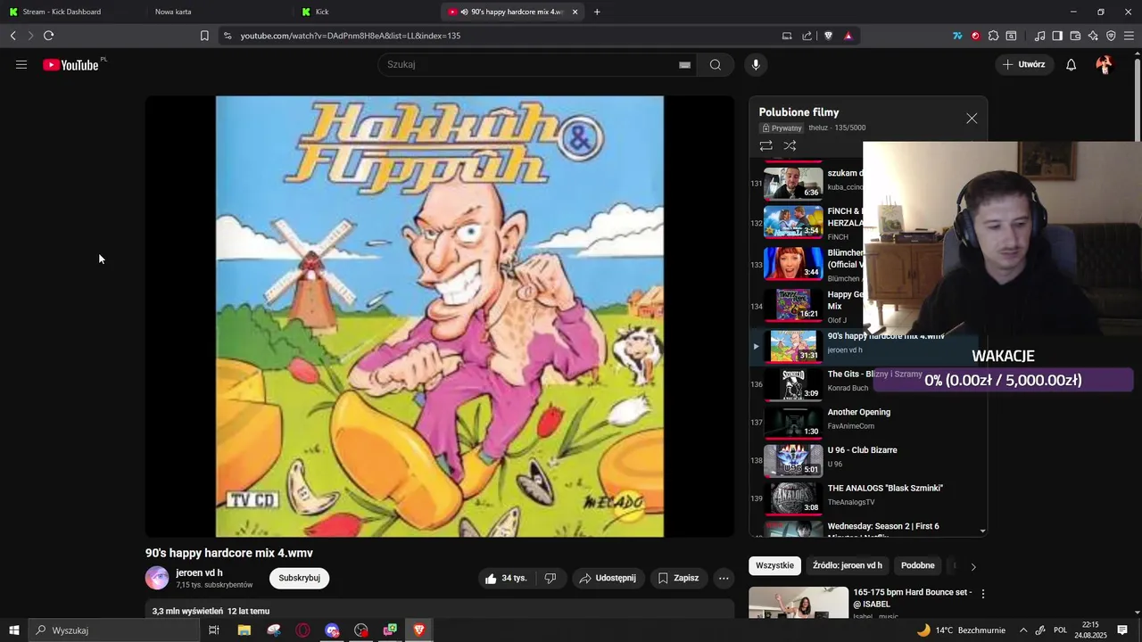Open the account avatar menu
The height and width of the screenshot is (642, 1142).
(x=1105, y=64)
